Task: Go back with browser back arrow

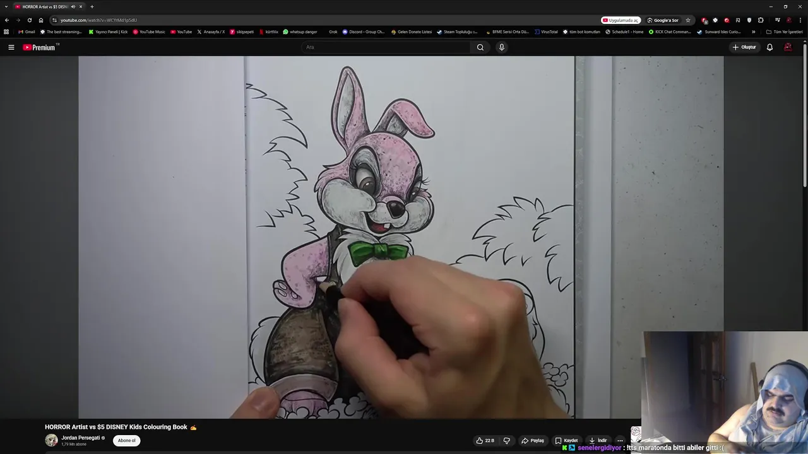Action: 7,20
